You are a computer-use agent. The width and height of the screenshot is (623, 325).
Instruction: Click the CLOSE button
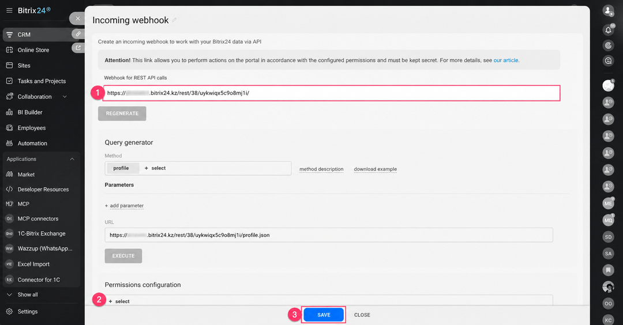coord(362,315)
